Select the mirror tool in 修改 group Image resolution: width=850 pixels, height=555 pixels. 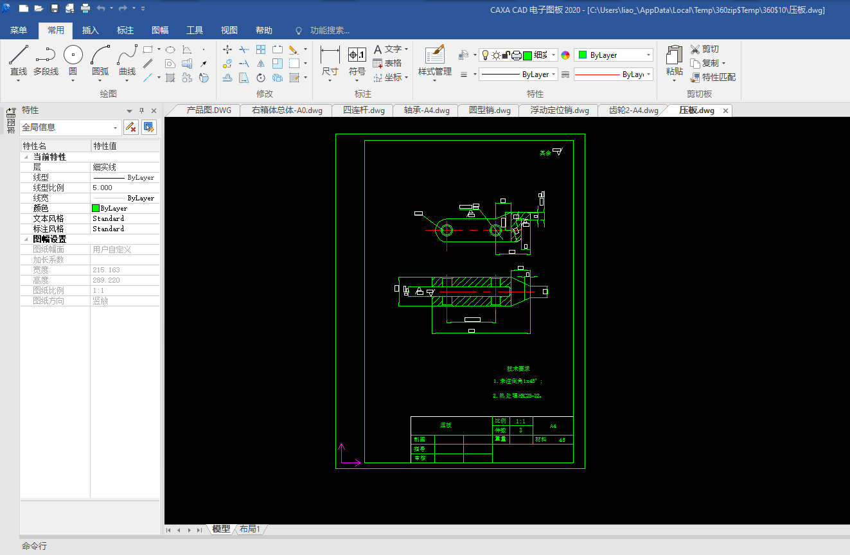click(261, 63)
